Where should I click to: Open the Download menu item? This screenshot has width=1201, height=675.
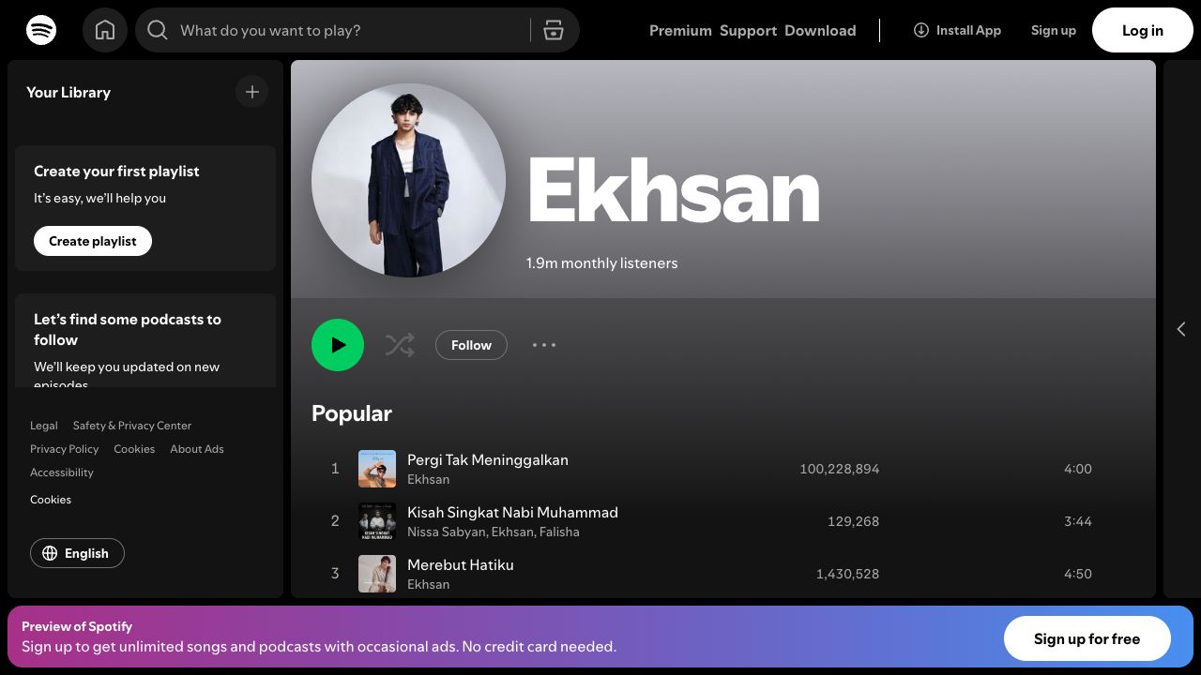click(x=820, y=30)
